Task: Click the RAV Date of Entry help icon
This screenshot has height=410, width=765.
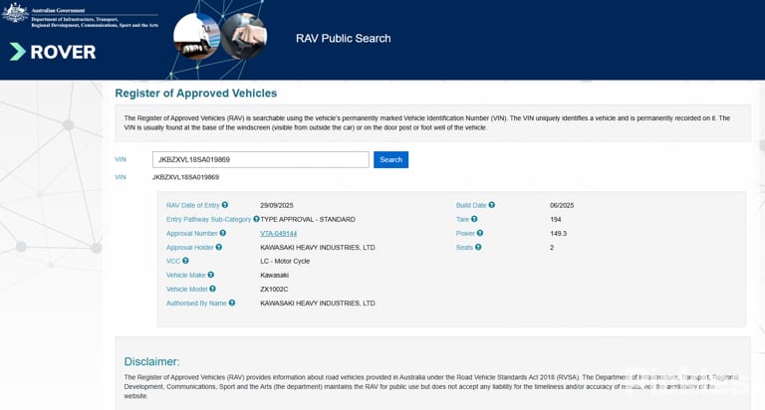Action: point(225,205)
